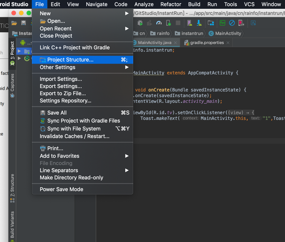The height and width of the screenshot is (242, 285).
Task: Choose Invalidate Caches / Restart...
Action: 82,136
